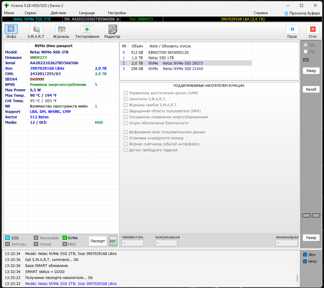324x288 pixels.
Task: Open the S.M.A.R.T test tubes icon
Action: (x=36, y=29)
